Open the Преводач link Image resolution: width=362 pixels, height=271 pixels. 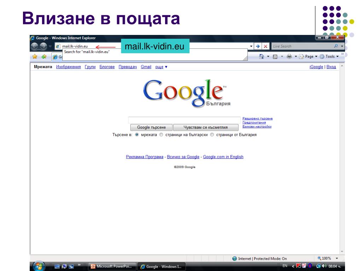tap(128, 67)
